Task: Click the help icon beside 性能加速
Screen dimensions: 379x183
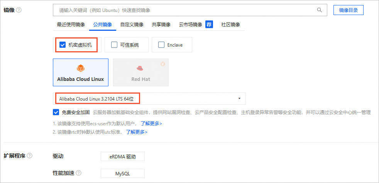Action: (x=79, y=173)
